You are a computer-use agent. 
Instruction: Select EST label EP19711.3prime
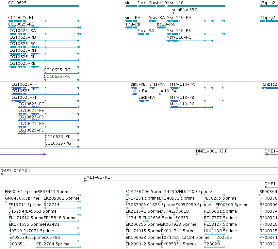(25, 205)
